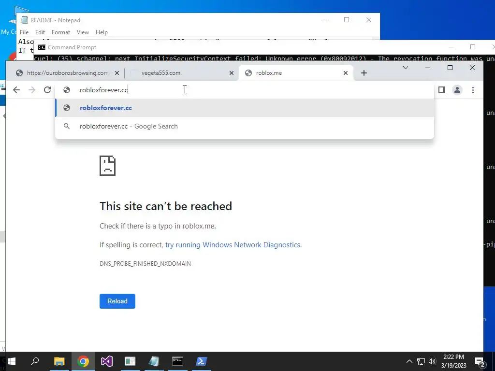This screenshot has width=495, height=371.
Task: Click Command Prompt title bar icon
Action: click(42, 47)
